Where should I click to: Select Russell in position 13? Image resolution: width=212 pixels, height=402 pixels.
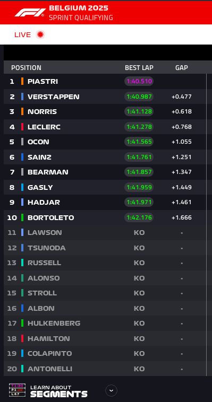coord(105,263)
